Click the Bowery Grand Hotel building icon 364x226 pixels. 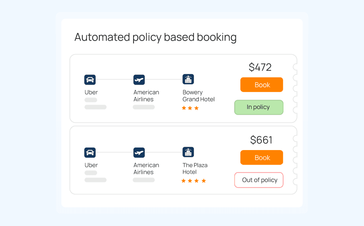(x=188, y=79)
